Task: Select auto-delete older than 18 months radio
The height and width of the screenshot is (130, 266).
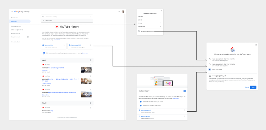Action: coord(210,64)
